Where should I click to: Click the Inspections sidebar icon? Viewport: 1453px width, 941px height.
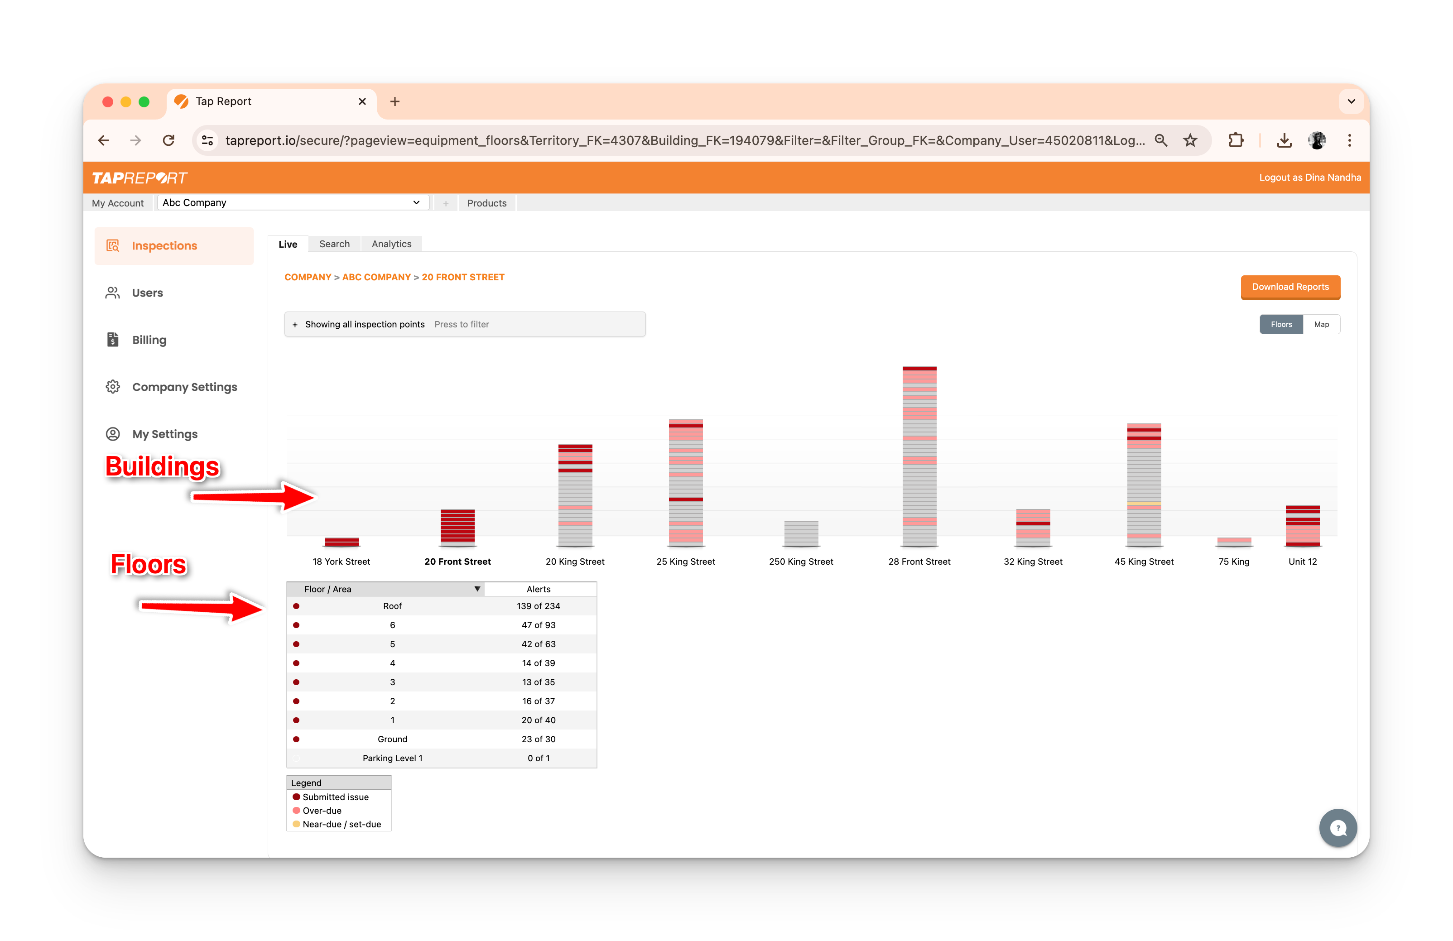(x=113, y=246)
